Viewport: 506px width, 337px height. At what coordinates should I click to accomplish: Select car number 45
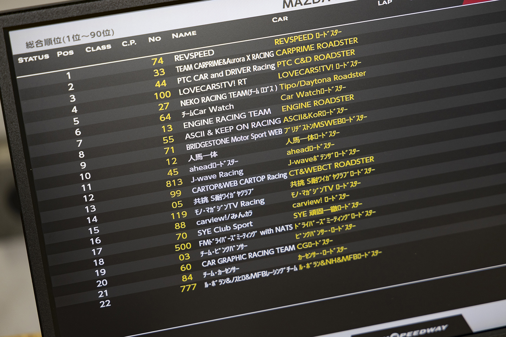(173, 172)
